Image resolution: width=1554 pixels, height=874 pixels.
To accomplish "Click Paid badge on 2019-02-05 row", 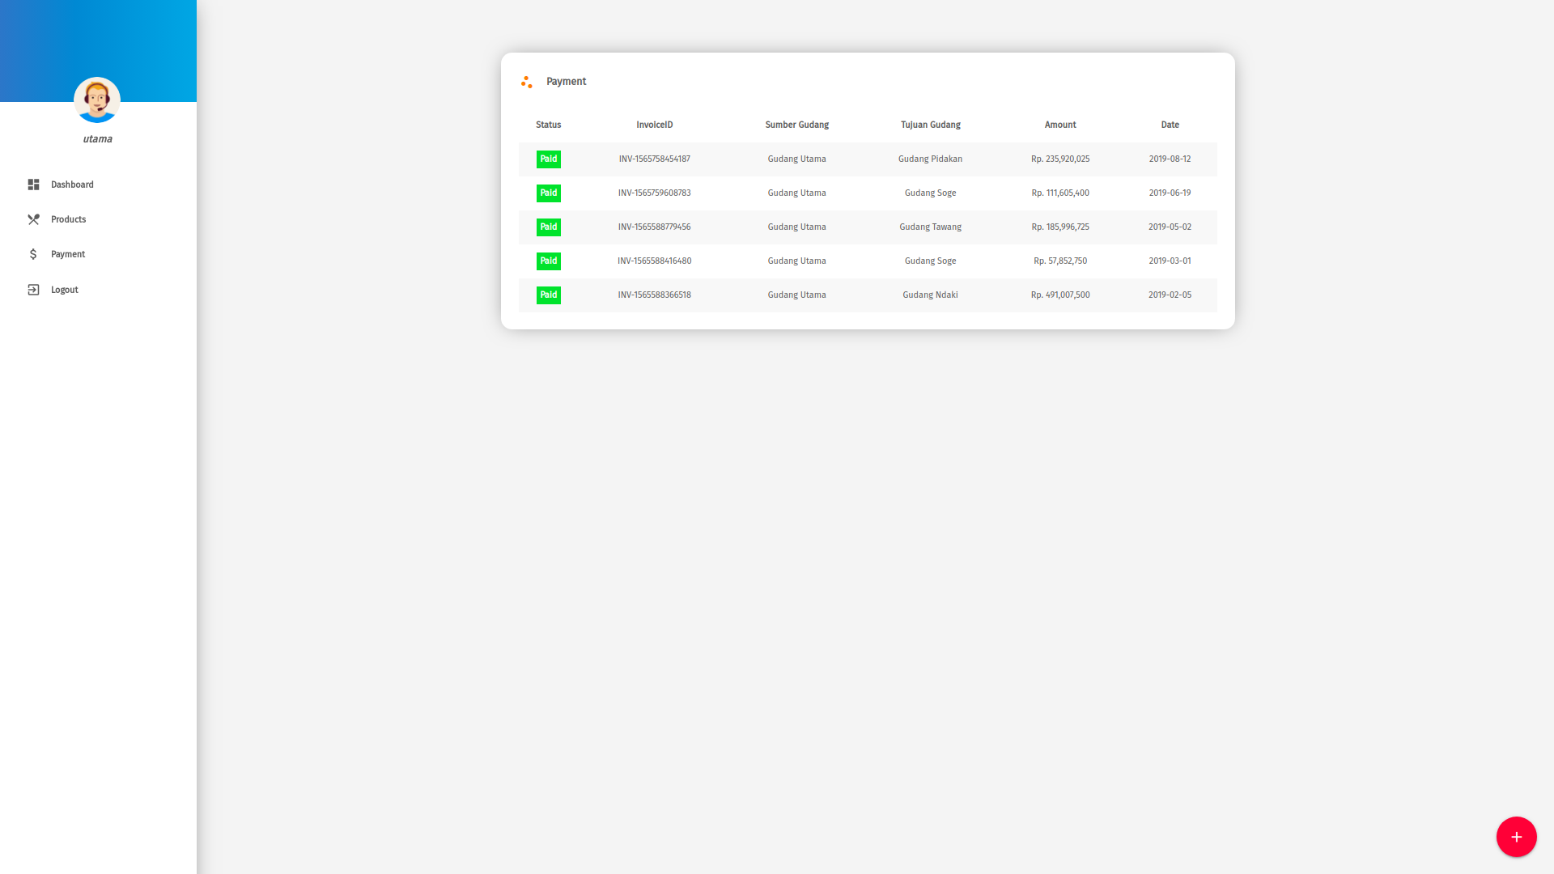I will [x=549, y=295].
